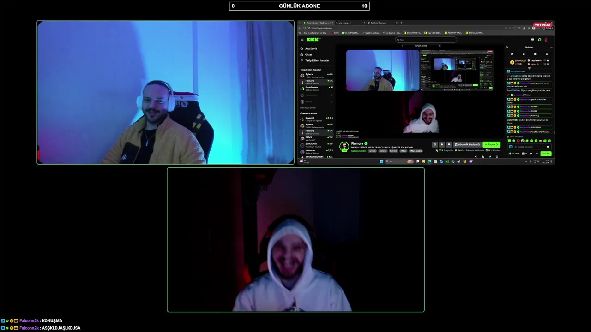This screenshot has width=591, height=332.
Task: Switch to the middle X browser tab
Action: (x=351, y=23)
